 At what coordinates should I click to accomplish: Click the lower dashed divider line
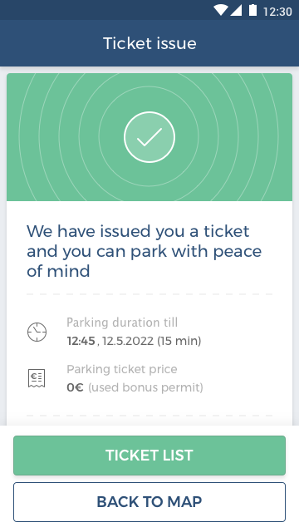149,416
